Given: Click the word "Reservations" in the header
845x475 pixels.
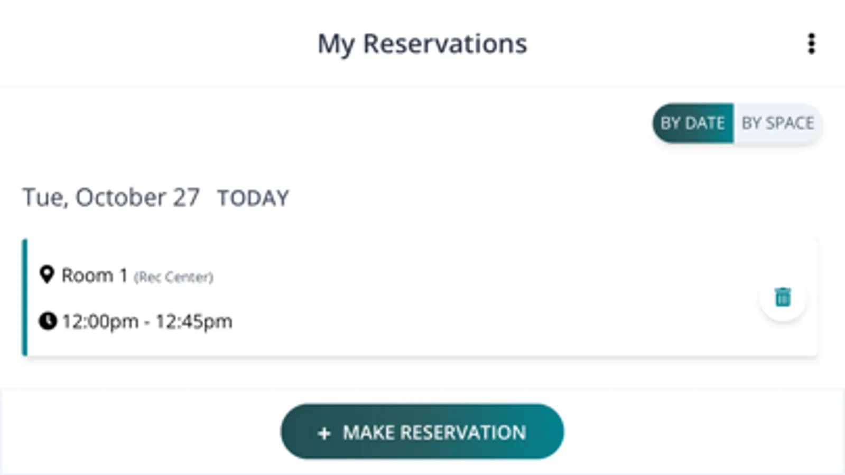Looking at the screenshot, I should (x=445, y=44).
